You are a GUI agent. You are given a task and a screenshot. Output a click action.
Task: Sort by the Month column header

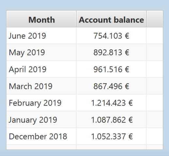41,19
